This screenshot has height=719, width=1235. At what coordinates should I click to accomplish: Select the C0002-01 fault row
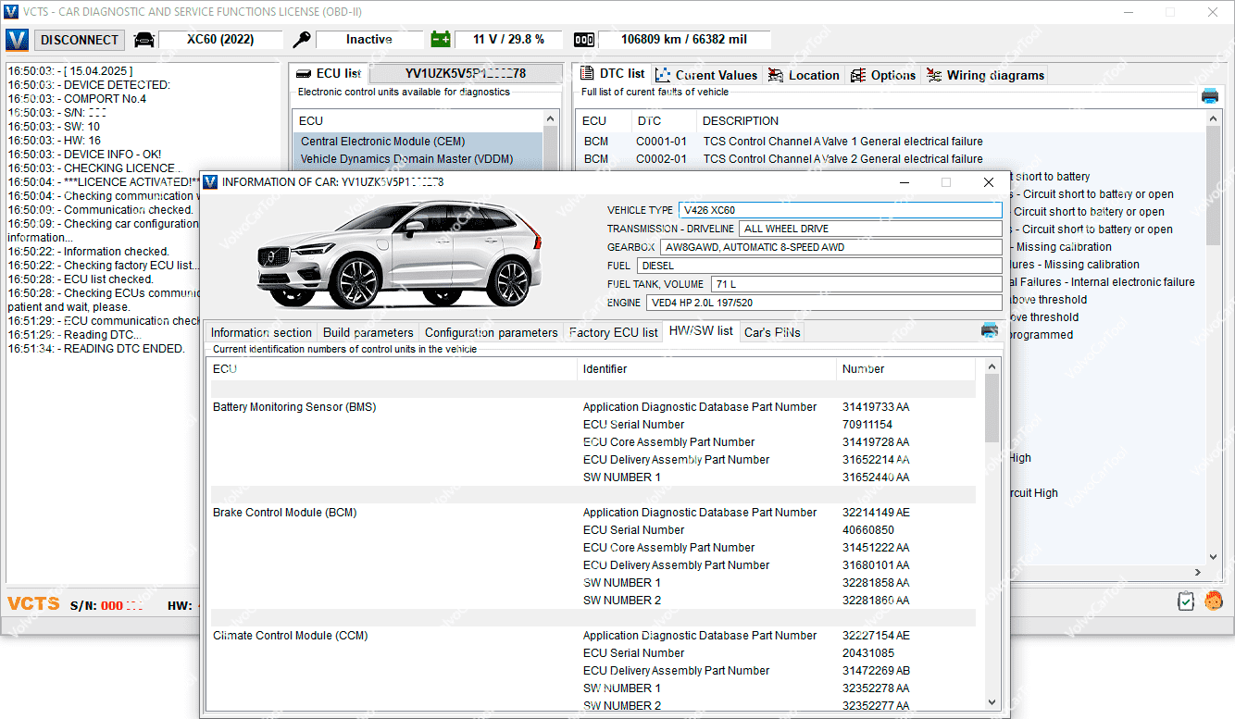click(x=892, y=159)
